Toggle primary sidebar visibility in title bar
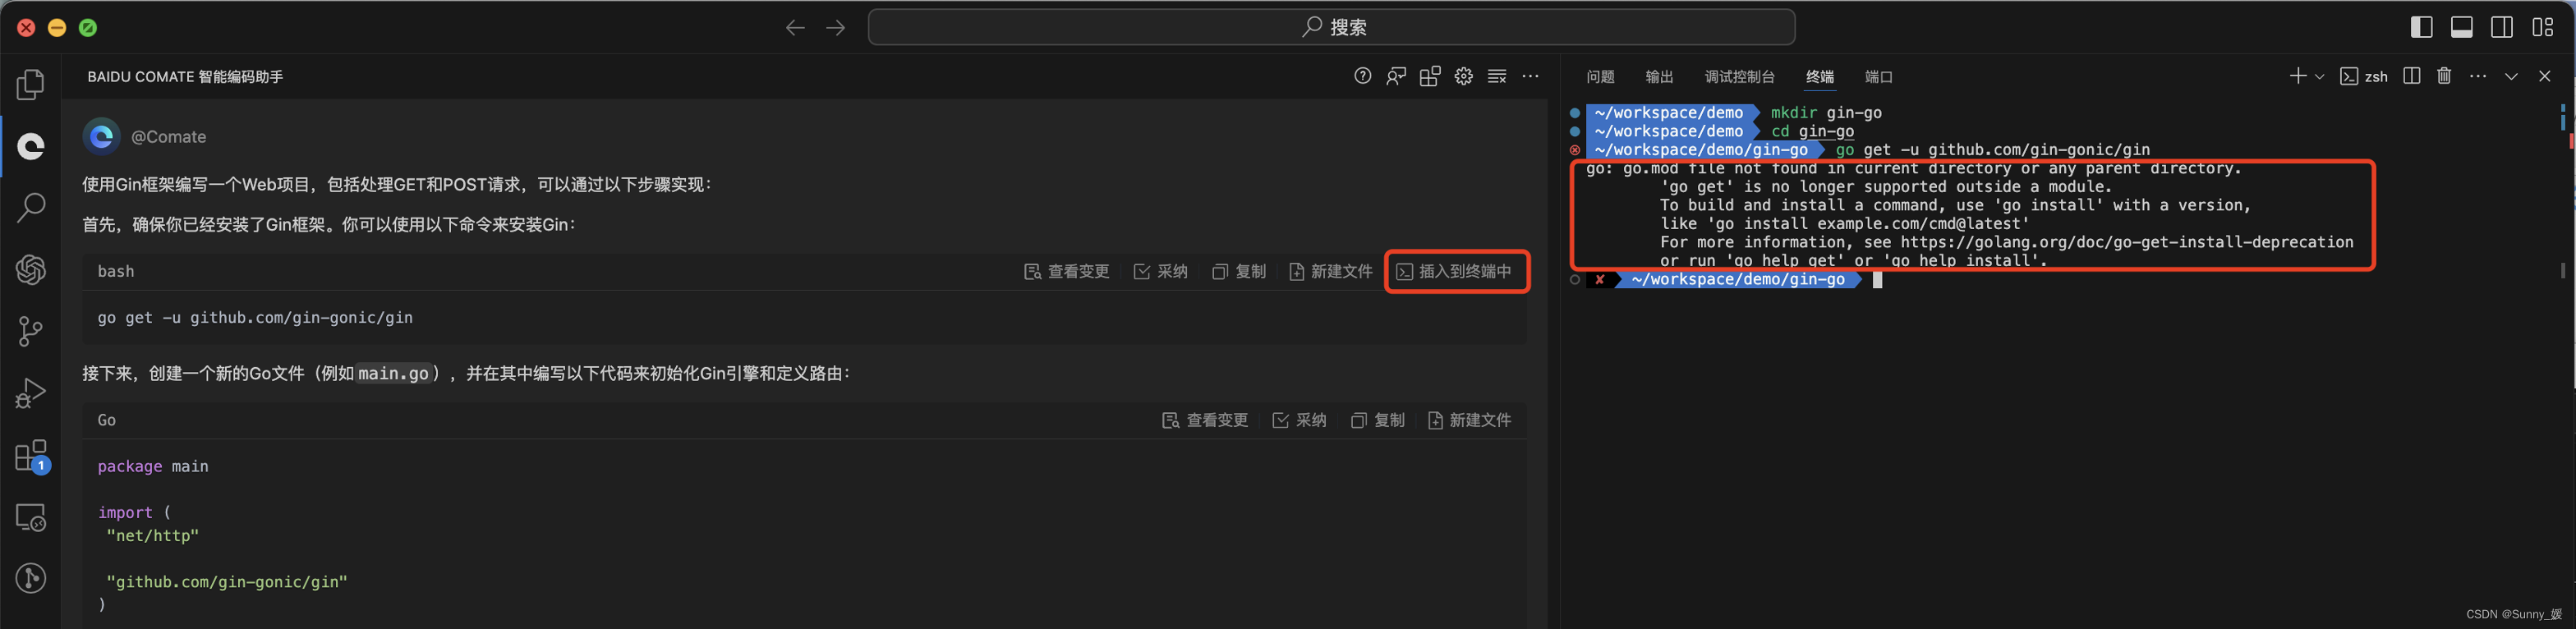The height and width of the screenshot is (629, 2576). point(2422,27)
